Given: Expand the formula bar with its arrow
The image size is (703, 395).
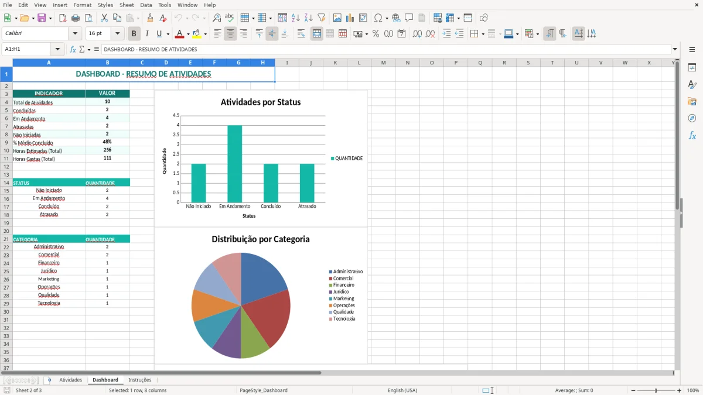Looking at the screenshot, I should click(675, 50).
